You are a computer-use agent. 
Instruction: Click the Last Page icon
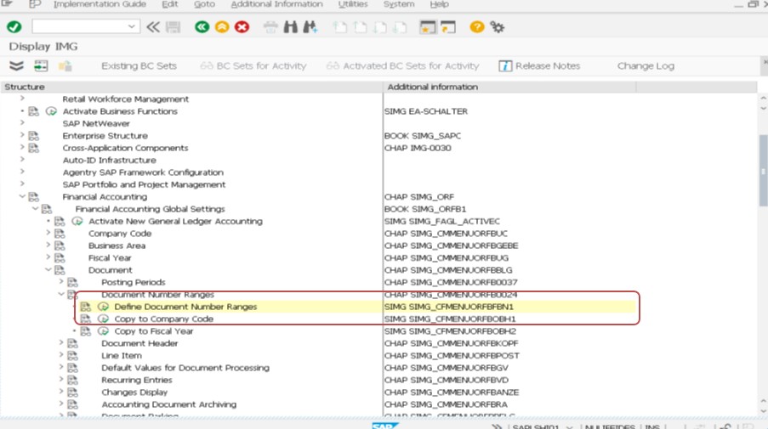click(401, 27)
